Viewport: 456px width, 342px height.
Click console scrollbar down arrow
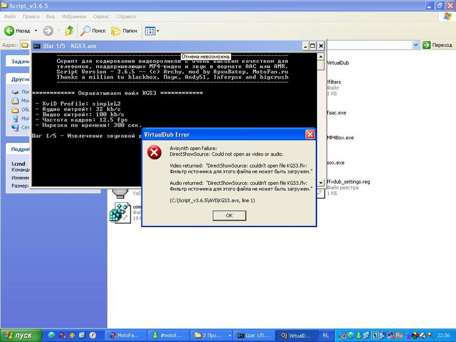point(321,182)
